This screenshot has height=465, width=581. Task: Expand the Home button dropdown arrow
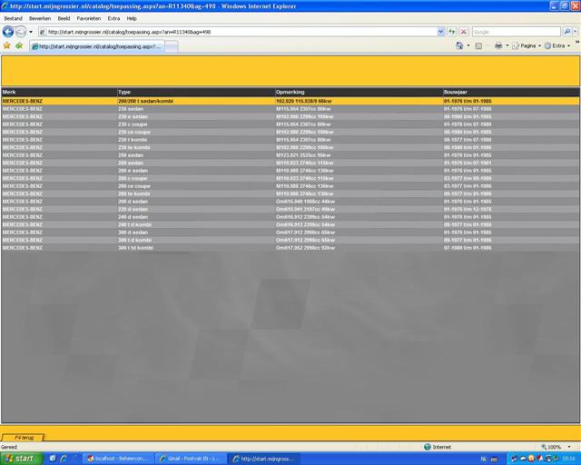(x=468, y=45)
